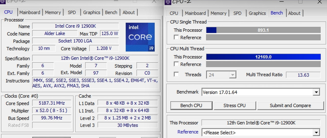Enable Reference checkbox under CPU Multi Thread
The width and height of the screenshot is (327, 138).
[176, 64]
